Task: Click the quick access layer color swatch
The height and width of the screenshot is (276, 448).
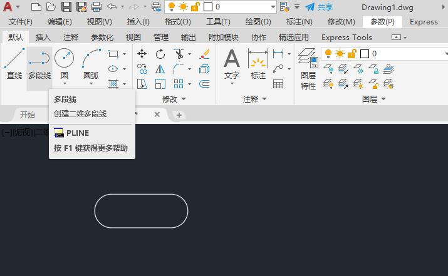Action: point(208,7)
